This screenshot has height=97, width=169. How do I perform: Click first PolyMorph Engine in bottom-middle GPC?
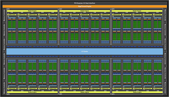pyautogui.click(x=64, y=88)
